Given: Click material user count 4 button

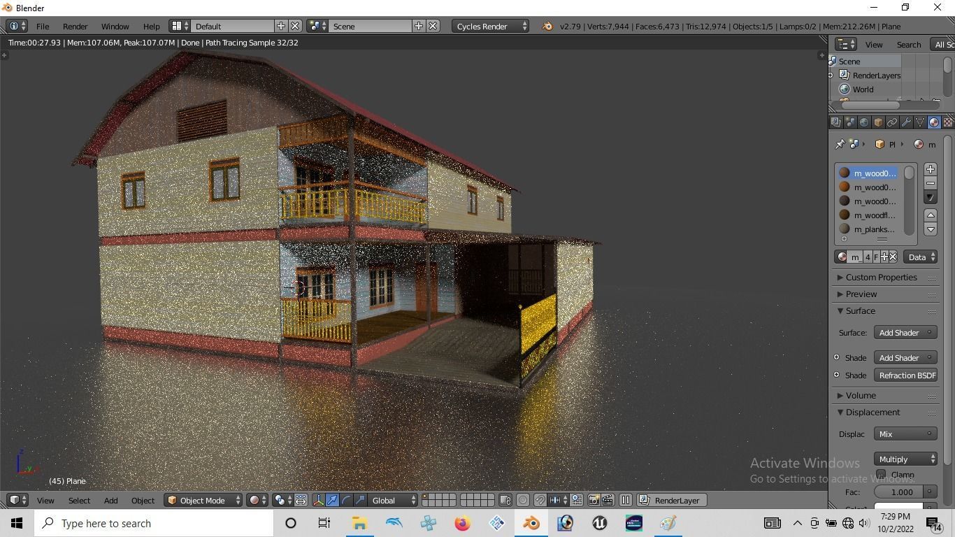Looking at the screenshot, I should point(868,257).
